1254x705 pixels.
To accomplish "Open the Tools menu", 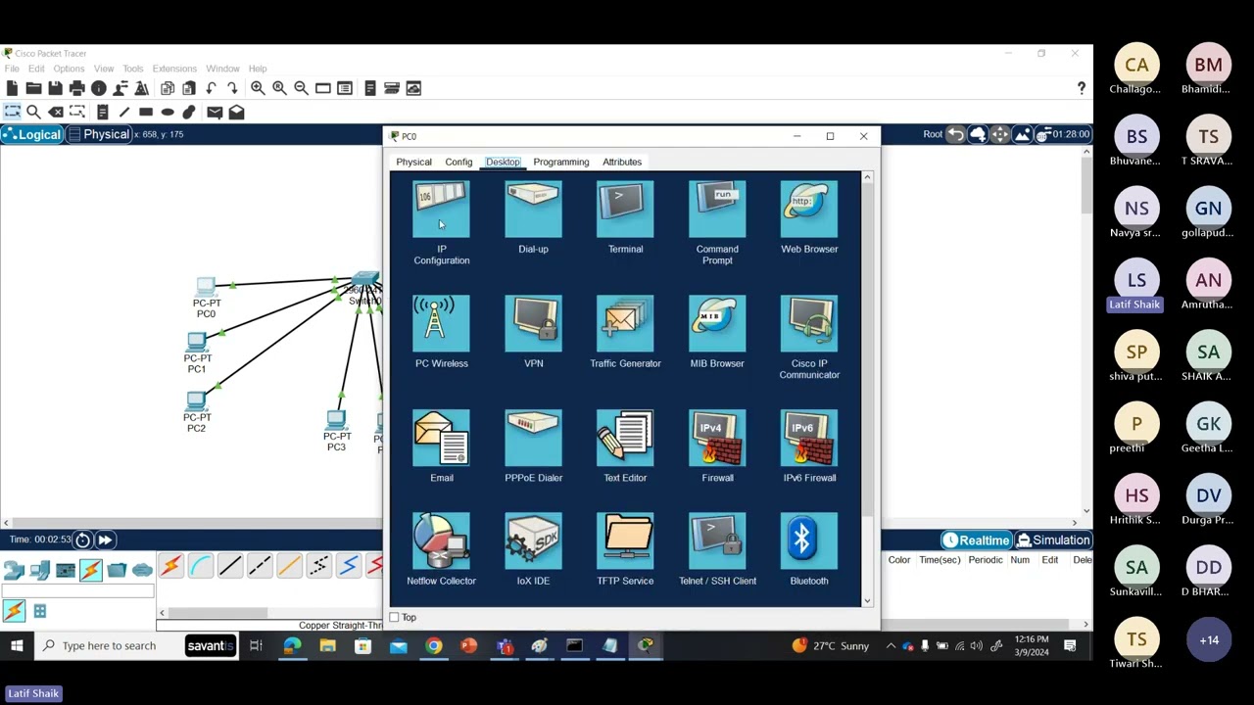I will point(132,69).
